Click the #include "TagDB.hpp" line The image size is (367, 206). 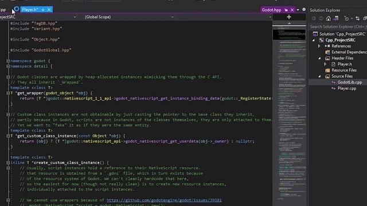click(34, 23)
